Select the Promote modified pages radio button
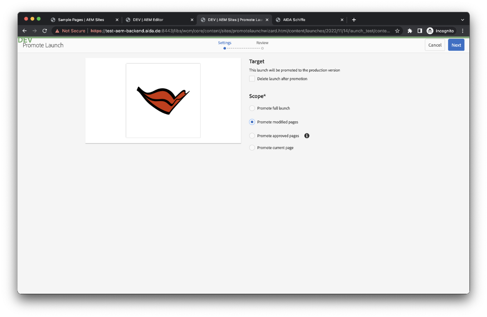This screenshot has width=487, height=317. click(252, 122)
